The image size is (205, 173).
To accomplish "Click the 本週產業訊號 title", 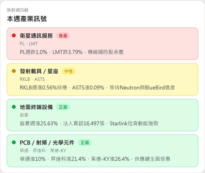I will 27,19.
